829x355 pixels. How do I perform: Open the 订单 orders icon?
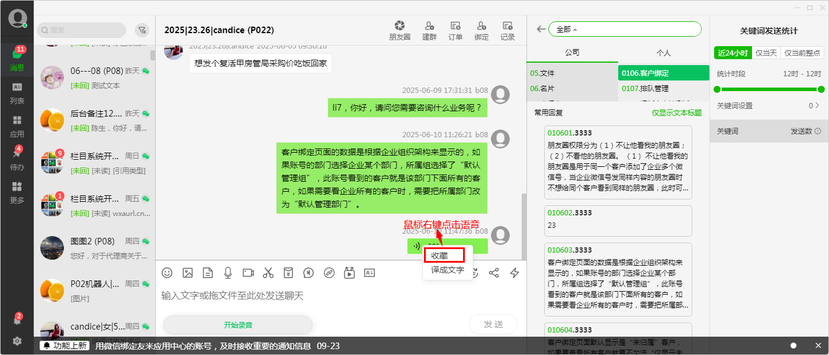tap(455, 30)
